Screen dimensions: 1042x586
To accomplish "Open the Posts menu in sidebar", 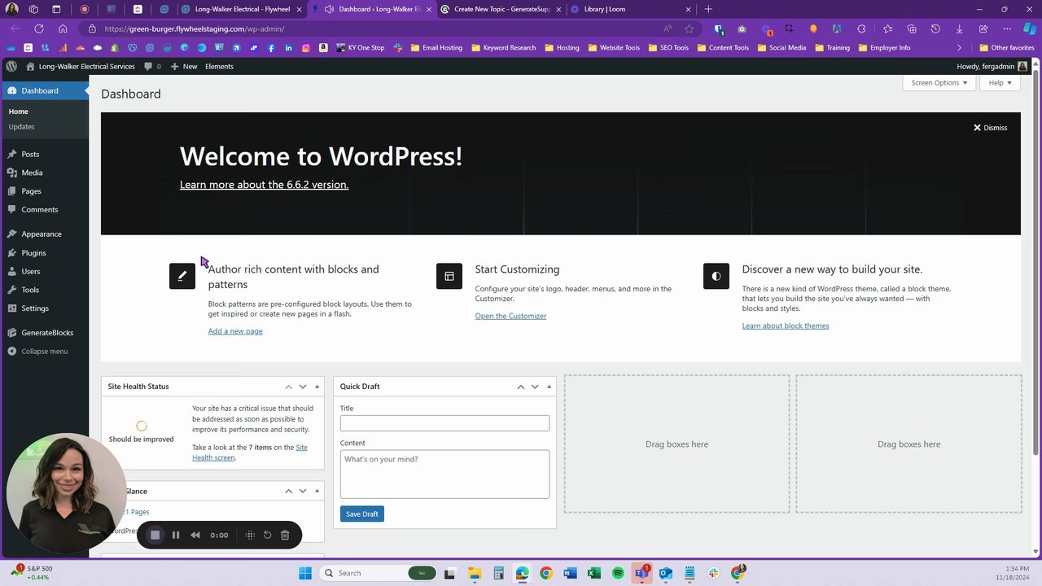I will point(30,154).
